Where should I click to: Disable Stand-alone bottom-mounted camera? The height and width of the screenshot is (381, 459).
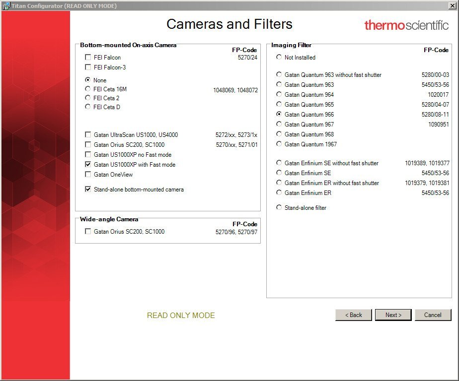point(88,189)
